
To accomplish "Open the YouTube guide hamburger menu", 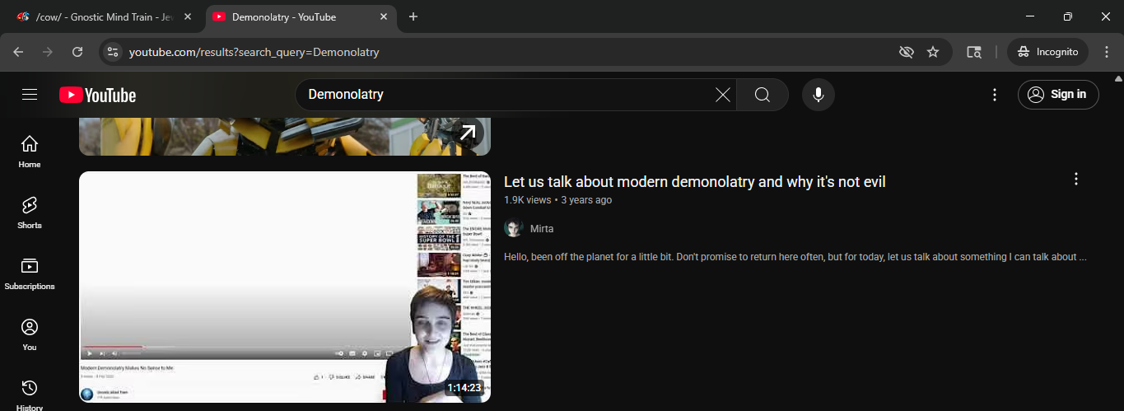I will 30,95.
